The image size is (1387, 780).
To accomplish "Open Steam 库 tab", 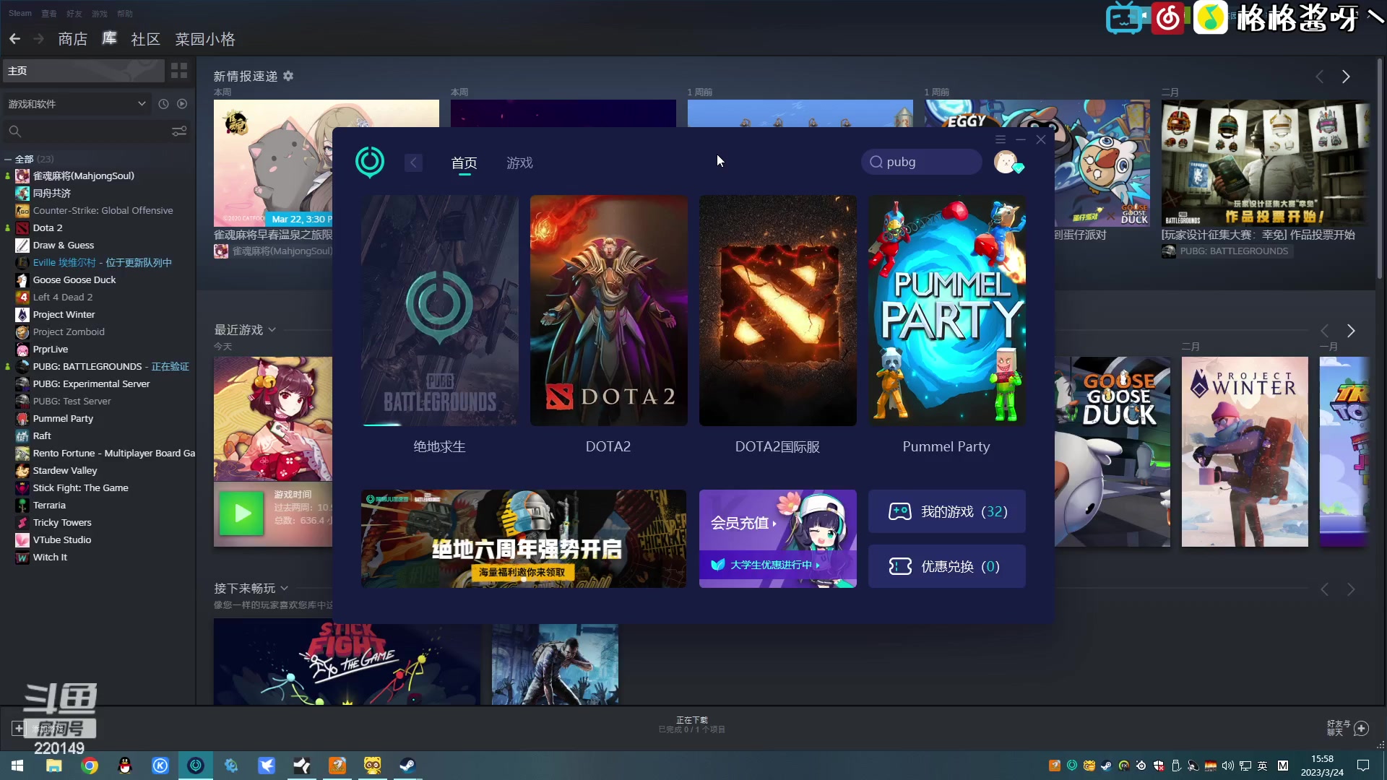I will coord(109,39).
